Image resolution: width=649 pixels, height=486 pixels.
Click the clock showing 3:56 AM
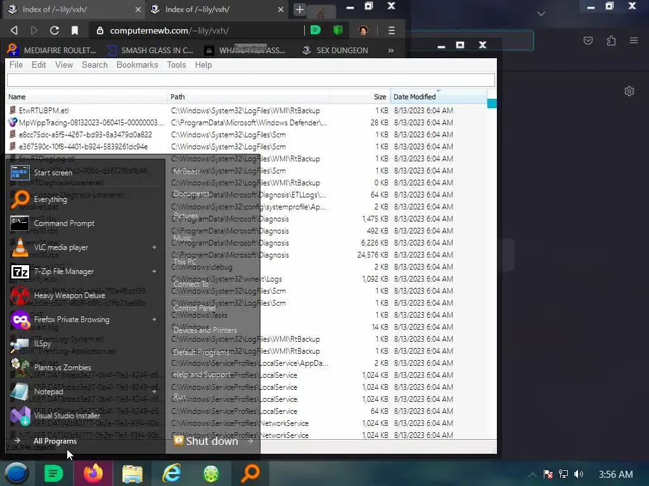coord(615,475)
